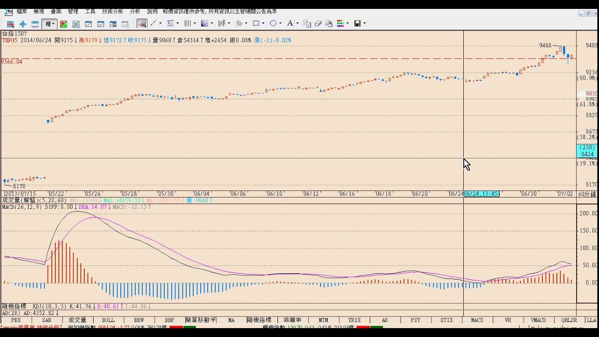Select the vertical cycle lines tool

(187, 23)
